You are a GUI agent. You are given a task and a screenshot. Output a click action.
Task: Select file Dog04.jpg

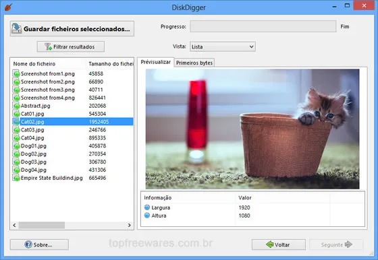[x=34, y=170]
